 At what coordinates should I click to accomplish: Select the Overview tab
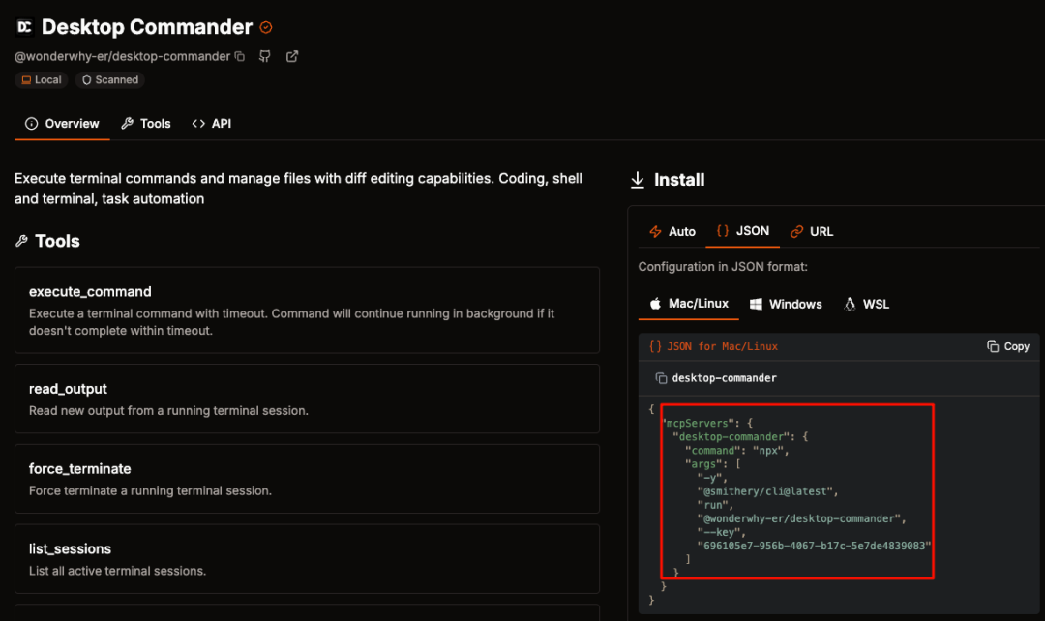click(x=62, y=124)
